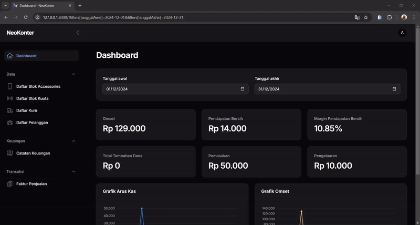The height and width of the screenshot is (225, 420).
Task: Click the Daftar Kurir truck icon
Action: (x=10, y=110)
